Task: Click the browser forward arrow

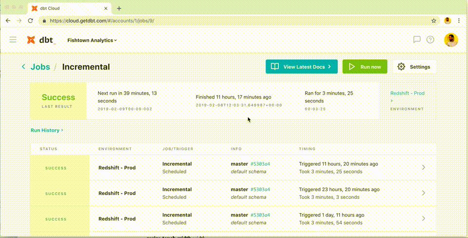Action: 19,20
